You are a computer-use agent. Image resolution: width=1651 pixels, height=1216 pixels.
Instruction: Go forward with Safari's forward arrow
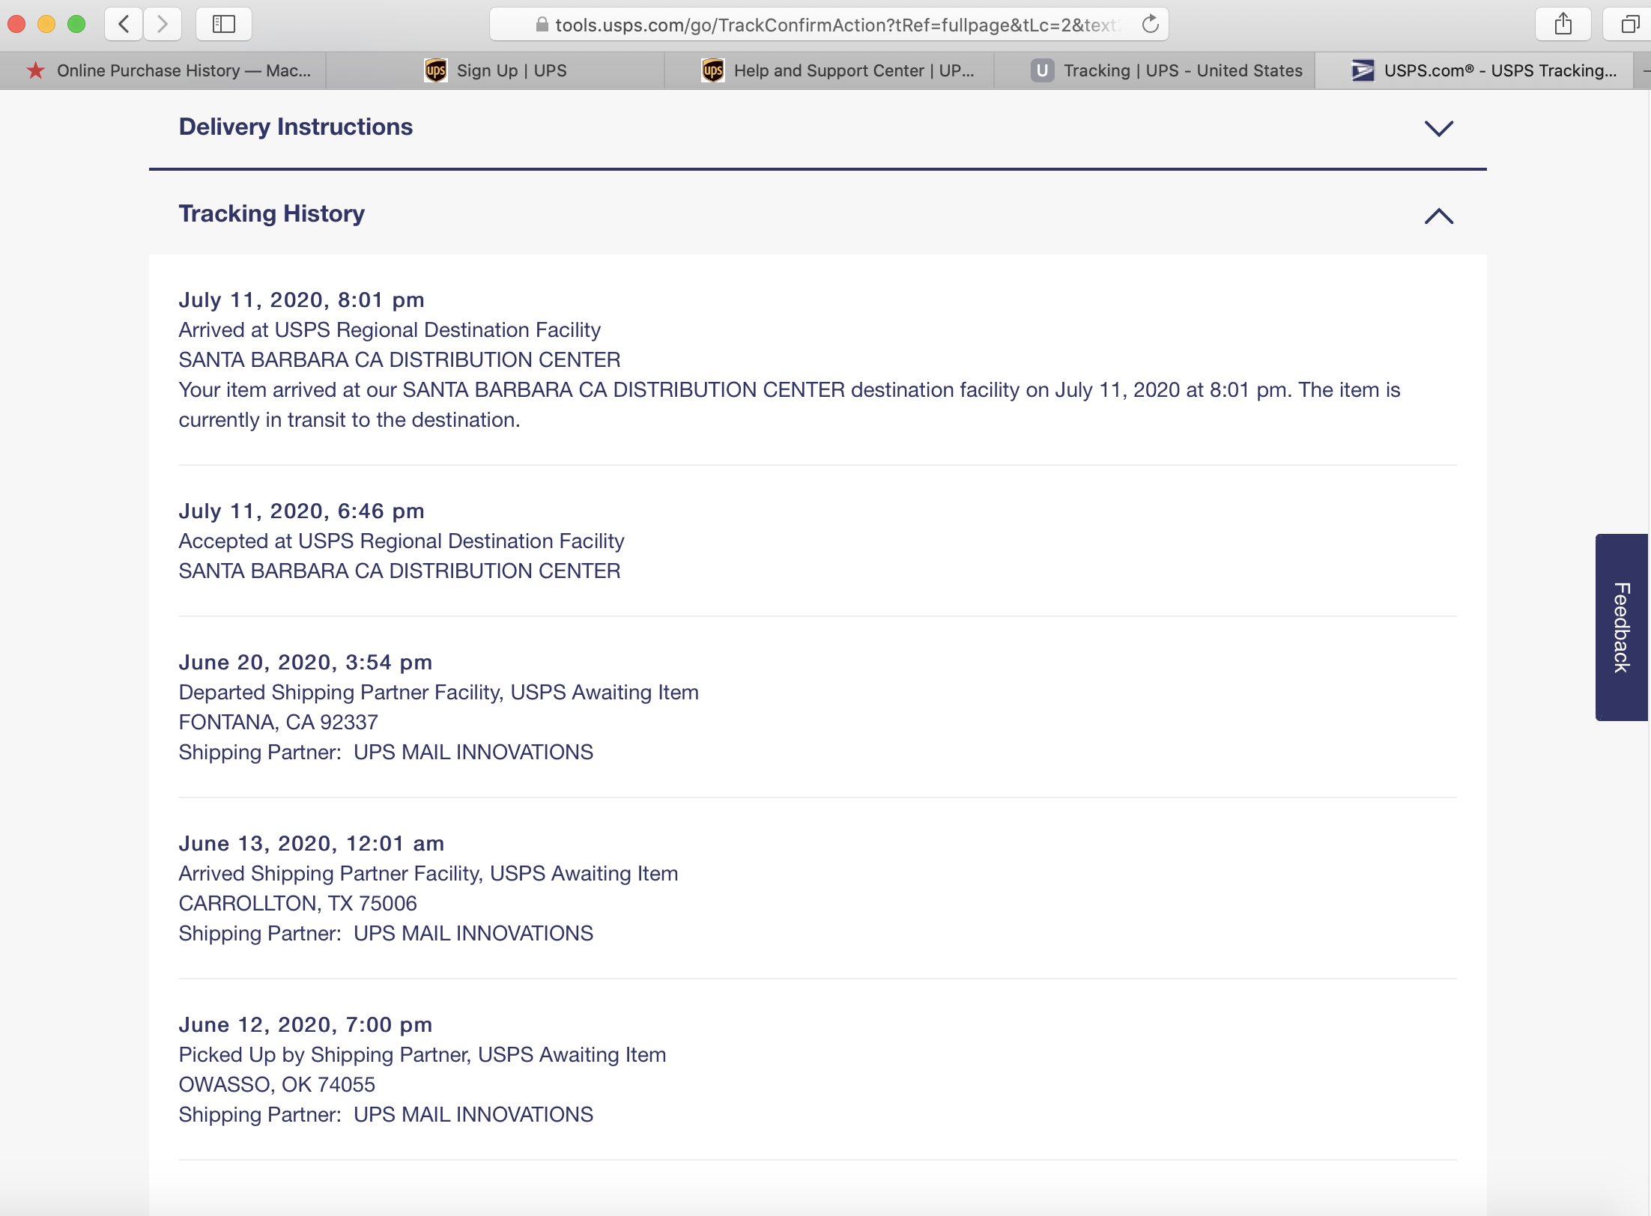point(163,24)
